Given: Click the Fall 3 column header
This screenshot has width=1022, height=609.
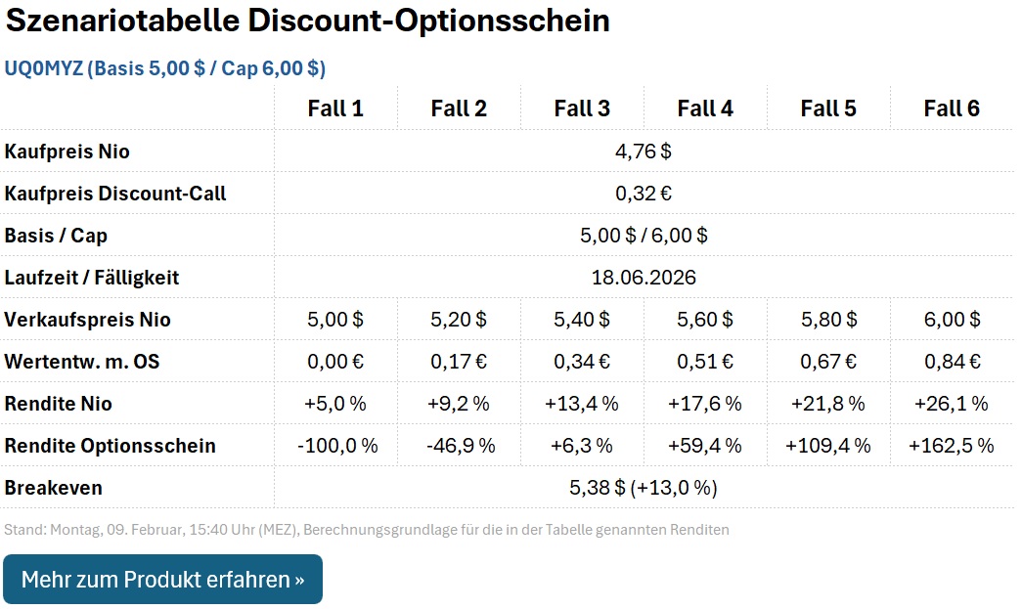Looking at the screenshot, I should point(582,108).
